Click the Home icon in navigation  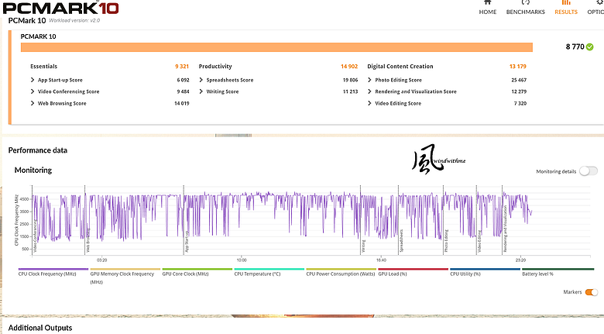coord(488,2)
